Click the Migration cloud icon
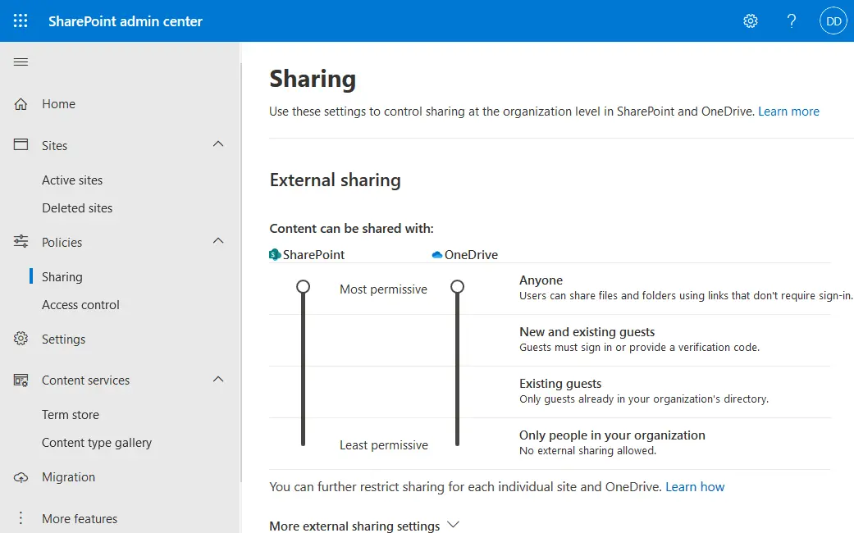Viewport: 854px width, 533px height. click(21, 477)
